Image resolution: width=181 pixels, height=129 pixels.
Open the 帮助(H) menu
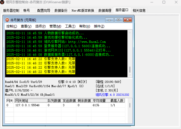coord(84,26)
